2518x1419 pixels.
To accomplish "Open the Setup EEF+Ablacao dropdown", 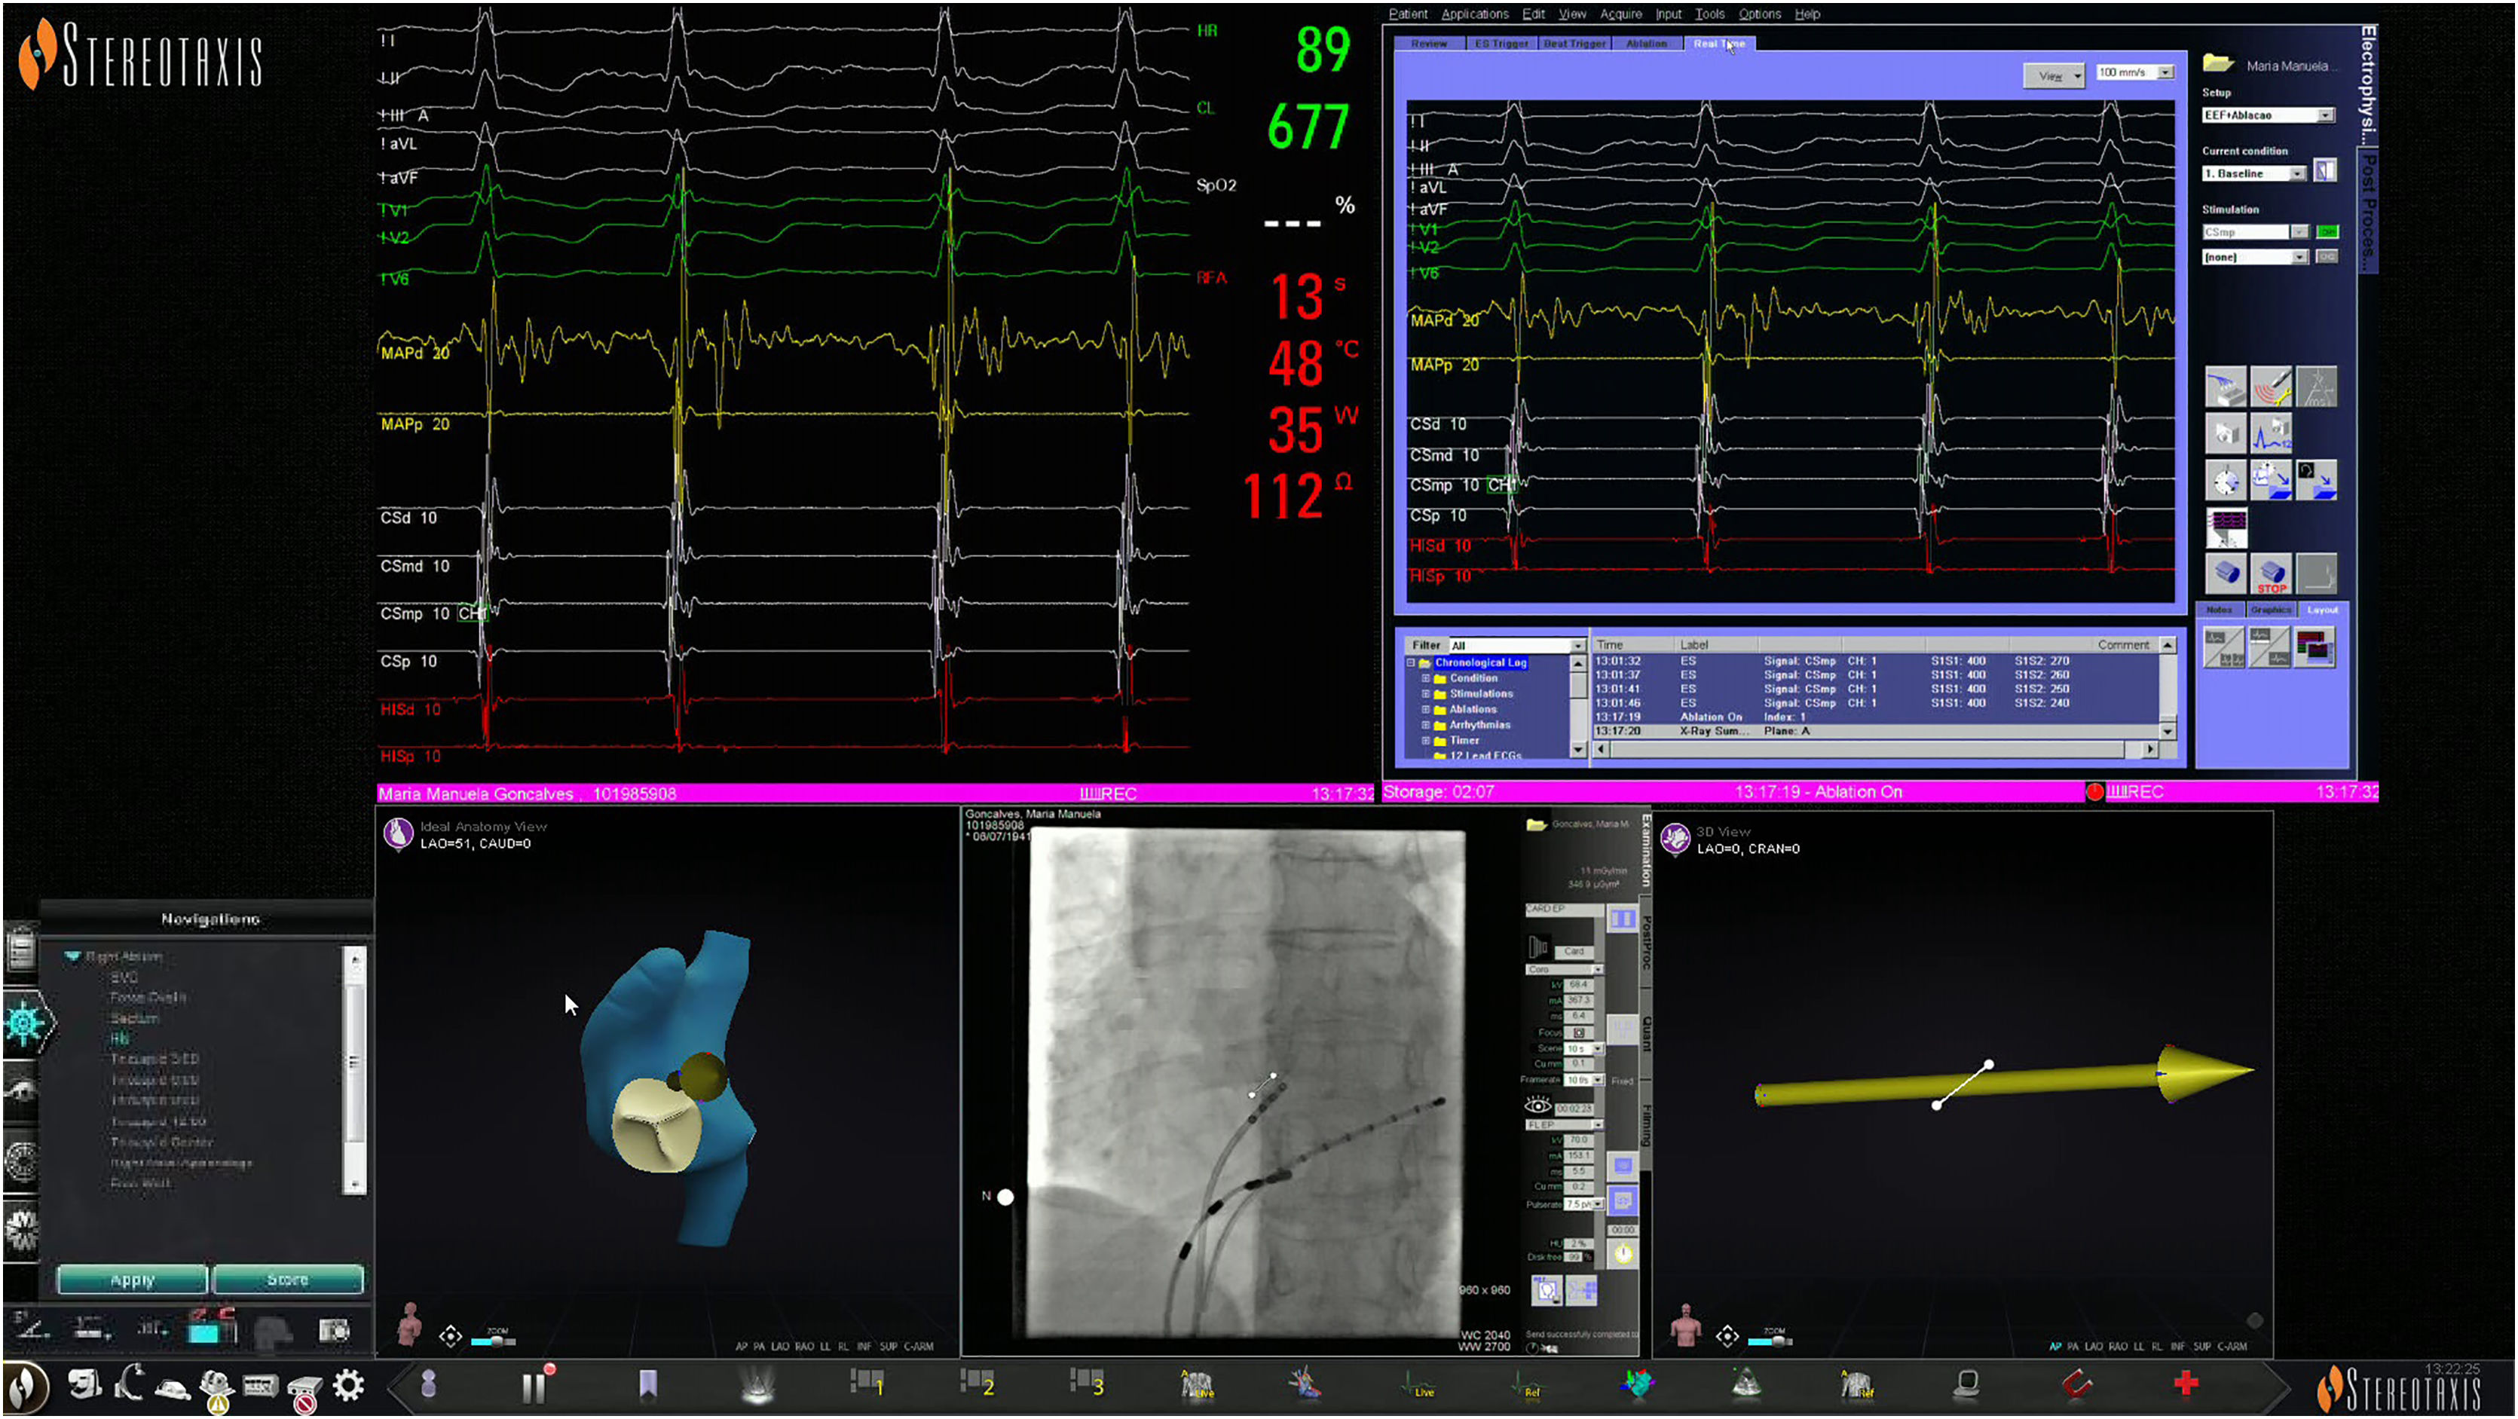I will [2325, 115].
